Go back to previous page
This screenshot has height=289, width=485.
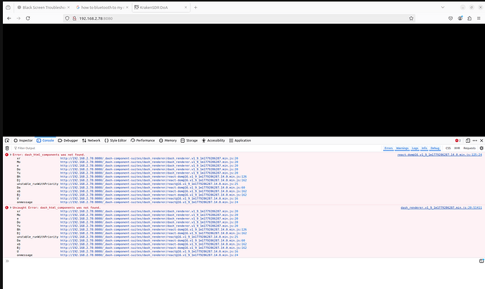click(x=9, y=18)
